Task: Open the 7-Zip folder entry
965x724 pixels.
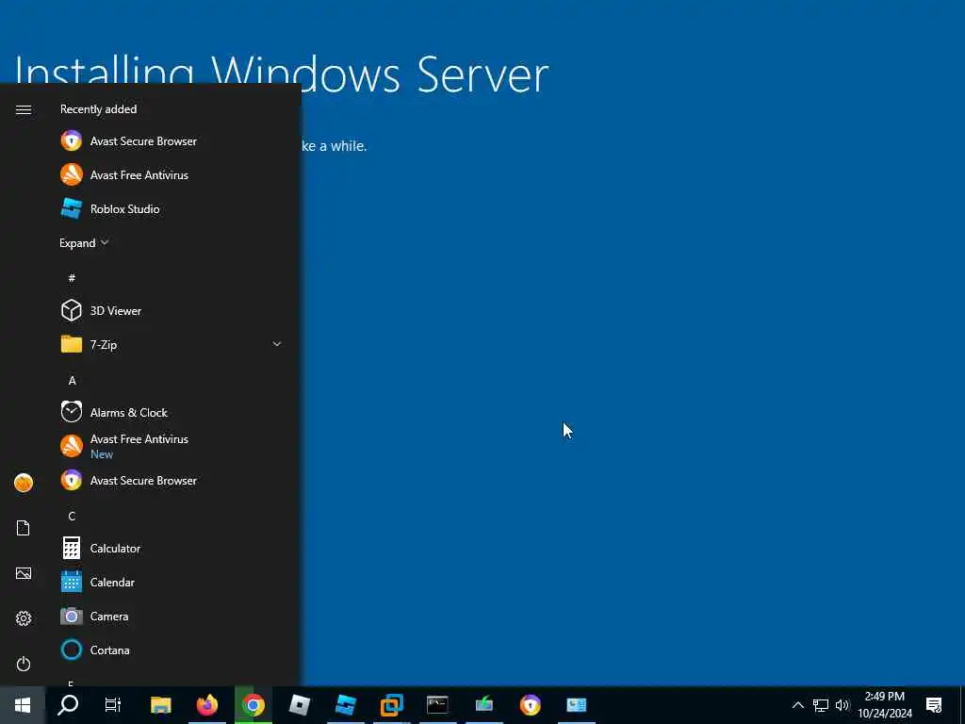Action: pos(173,345)
